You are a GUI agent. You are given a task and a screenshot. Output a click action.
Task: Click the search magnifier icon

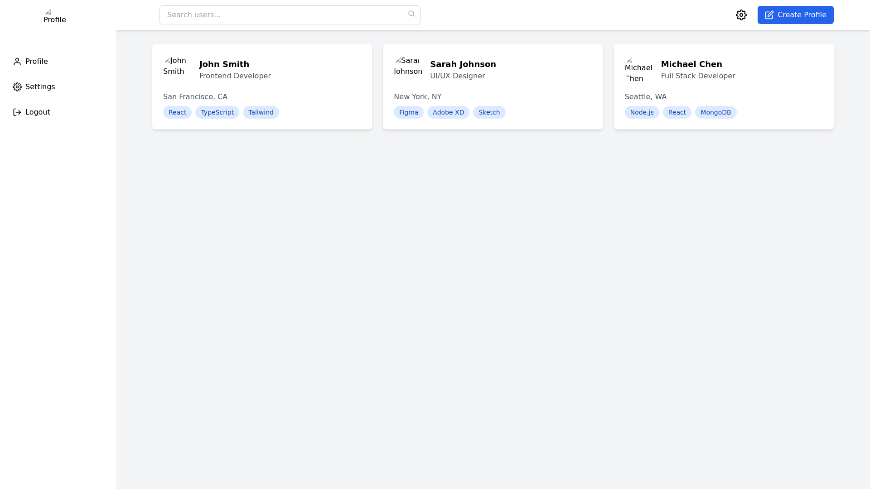click(x=411, y=14)
